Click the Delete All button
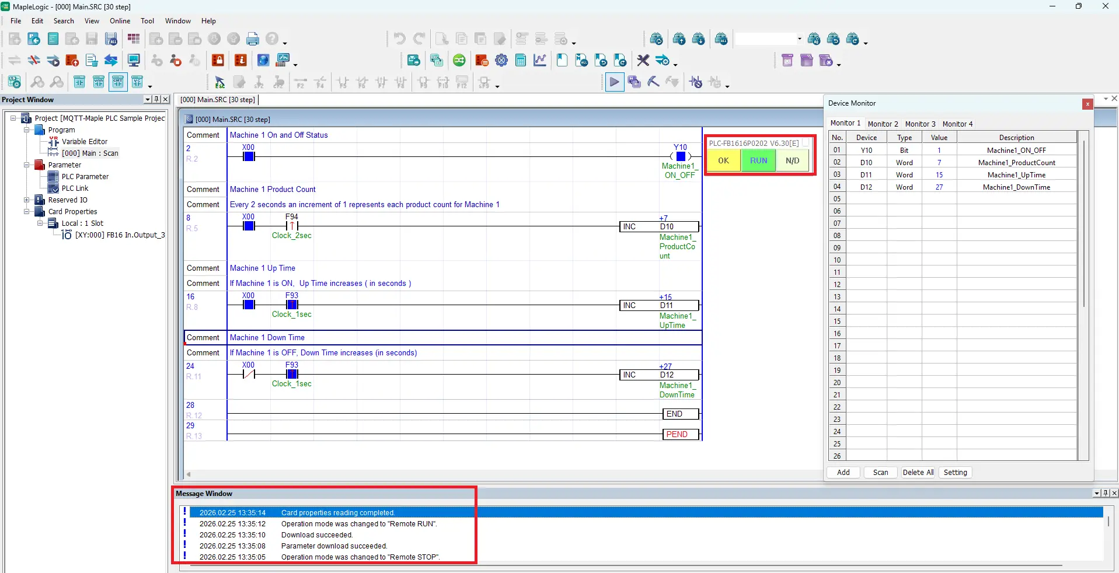The height and width of the screenshot is (573, 1119). pyautogui.click(x=918, y=473)
